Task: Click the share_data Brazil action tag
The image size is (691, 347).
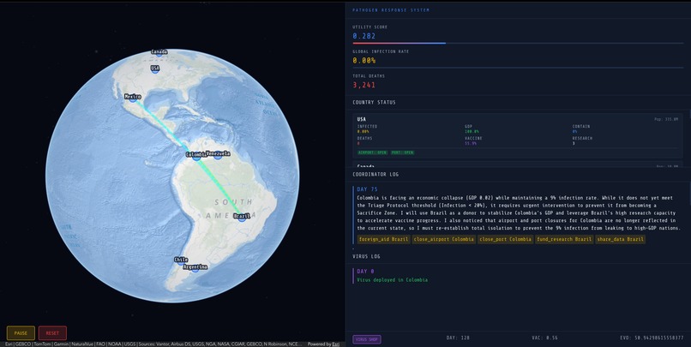Action: pyautogui.click(x=620, y=239)
